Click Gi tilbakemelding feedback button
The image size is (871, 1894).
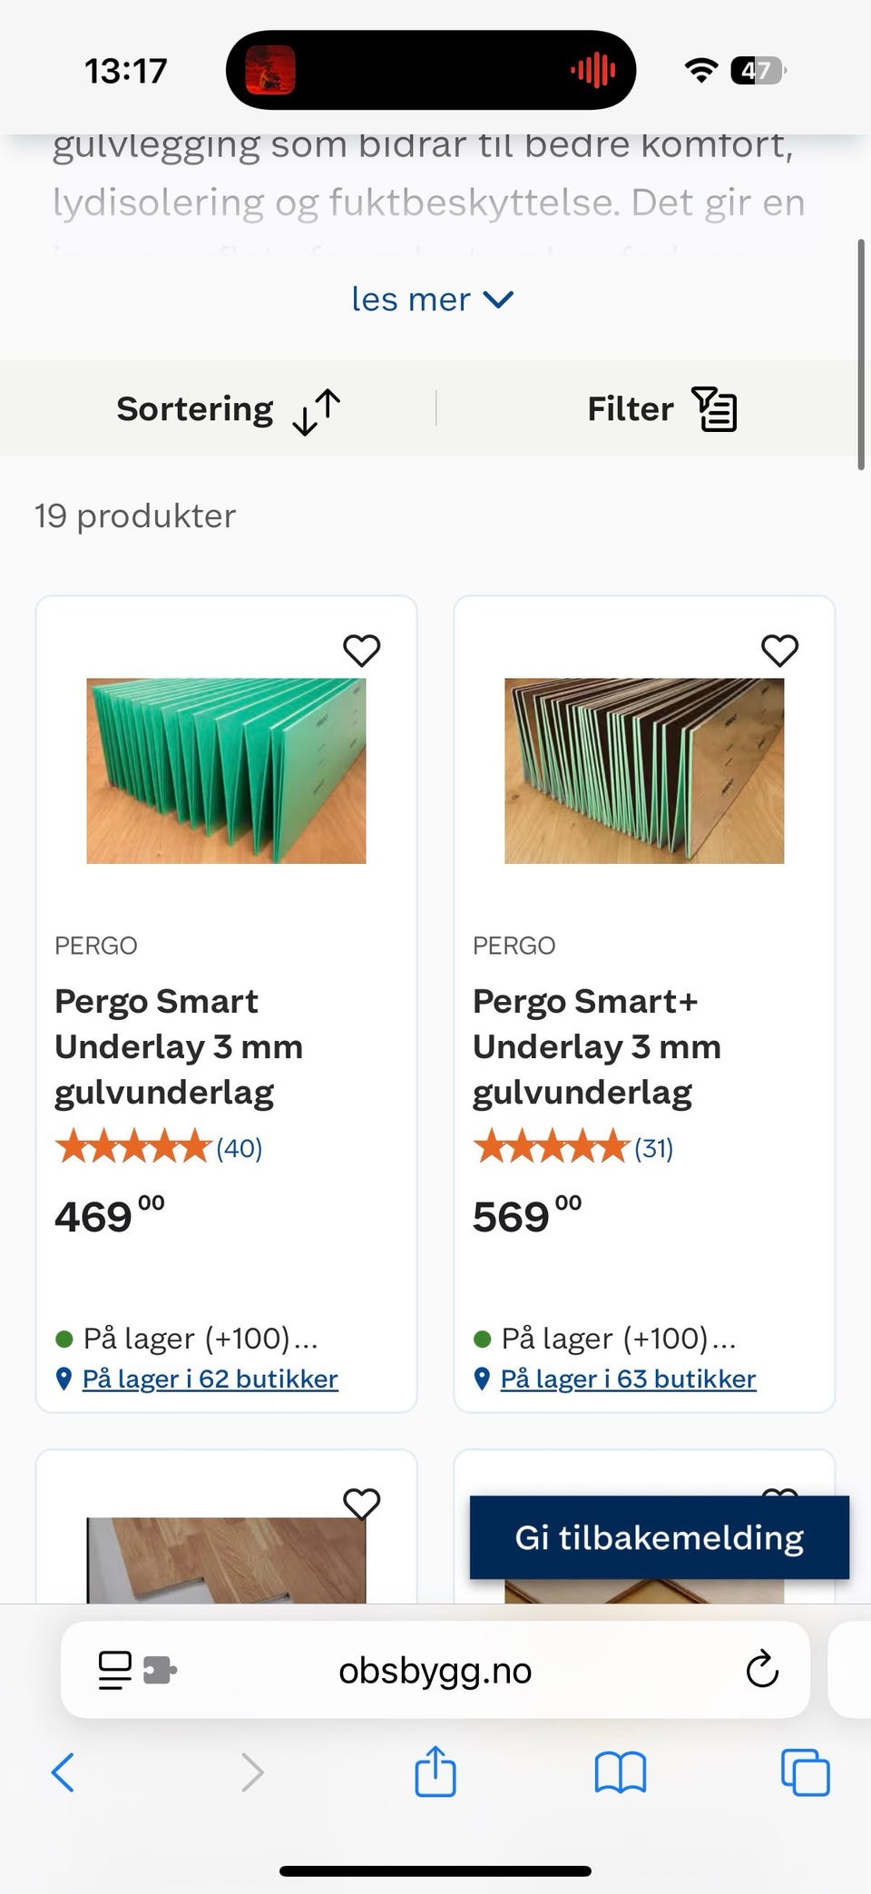tap(660, 1537)
